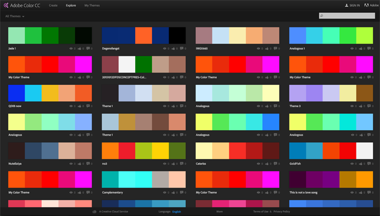Open the Complementary theme name

[112, 193]
